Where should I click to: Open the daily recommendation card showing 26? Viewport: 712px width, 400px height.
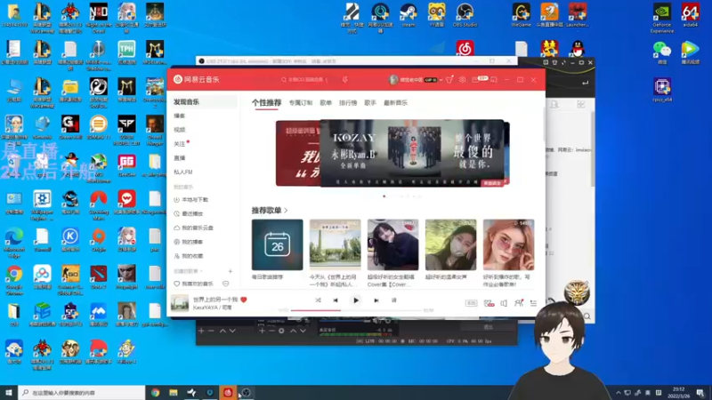tap(277, 245)
